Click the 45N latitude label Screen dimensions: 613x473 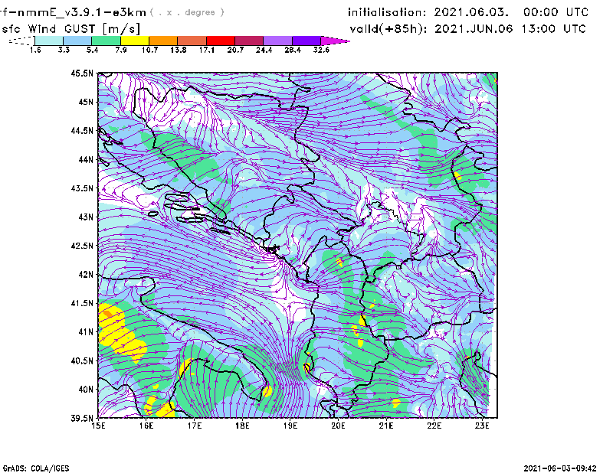[x=86, y=102]
